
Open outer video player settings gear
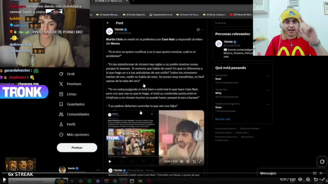click(x=308, y=179)
